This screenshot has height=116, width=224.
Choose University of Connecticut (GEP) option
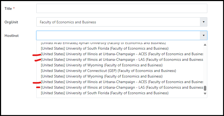click(x=108, y=71)
